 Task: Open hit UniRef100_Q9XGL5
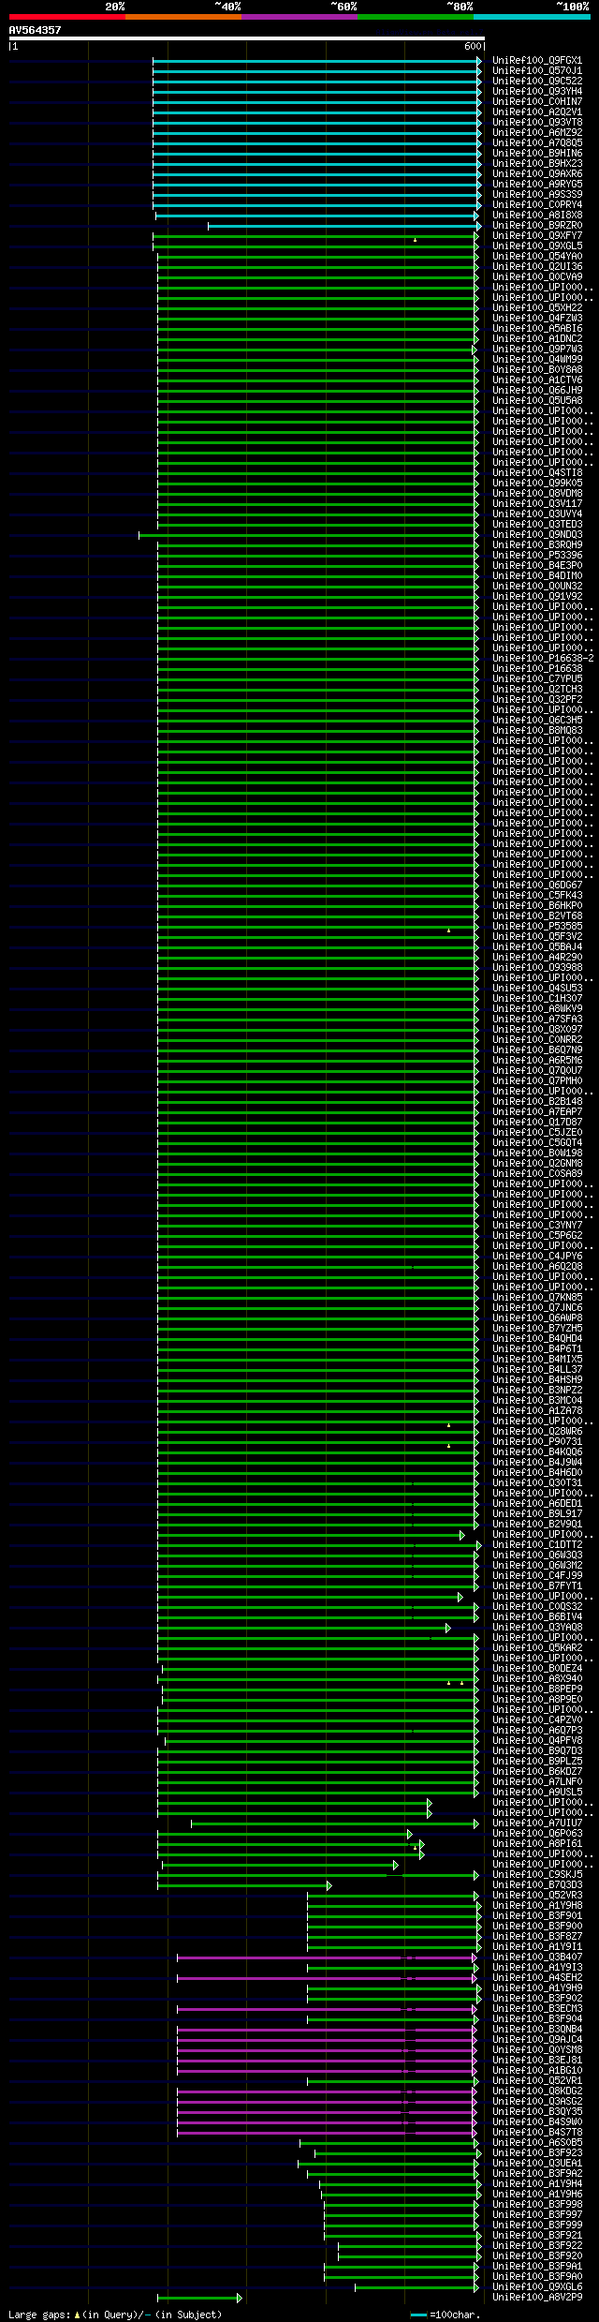tap(537, 246)
